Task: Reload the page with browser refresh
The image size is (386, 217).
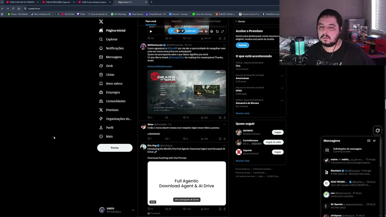Action: pyautogui.click(x=13, y=8)
